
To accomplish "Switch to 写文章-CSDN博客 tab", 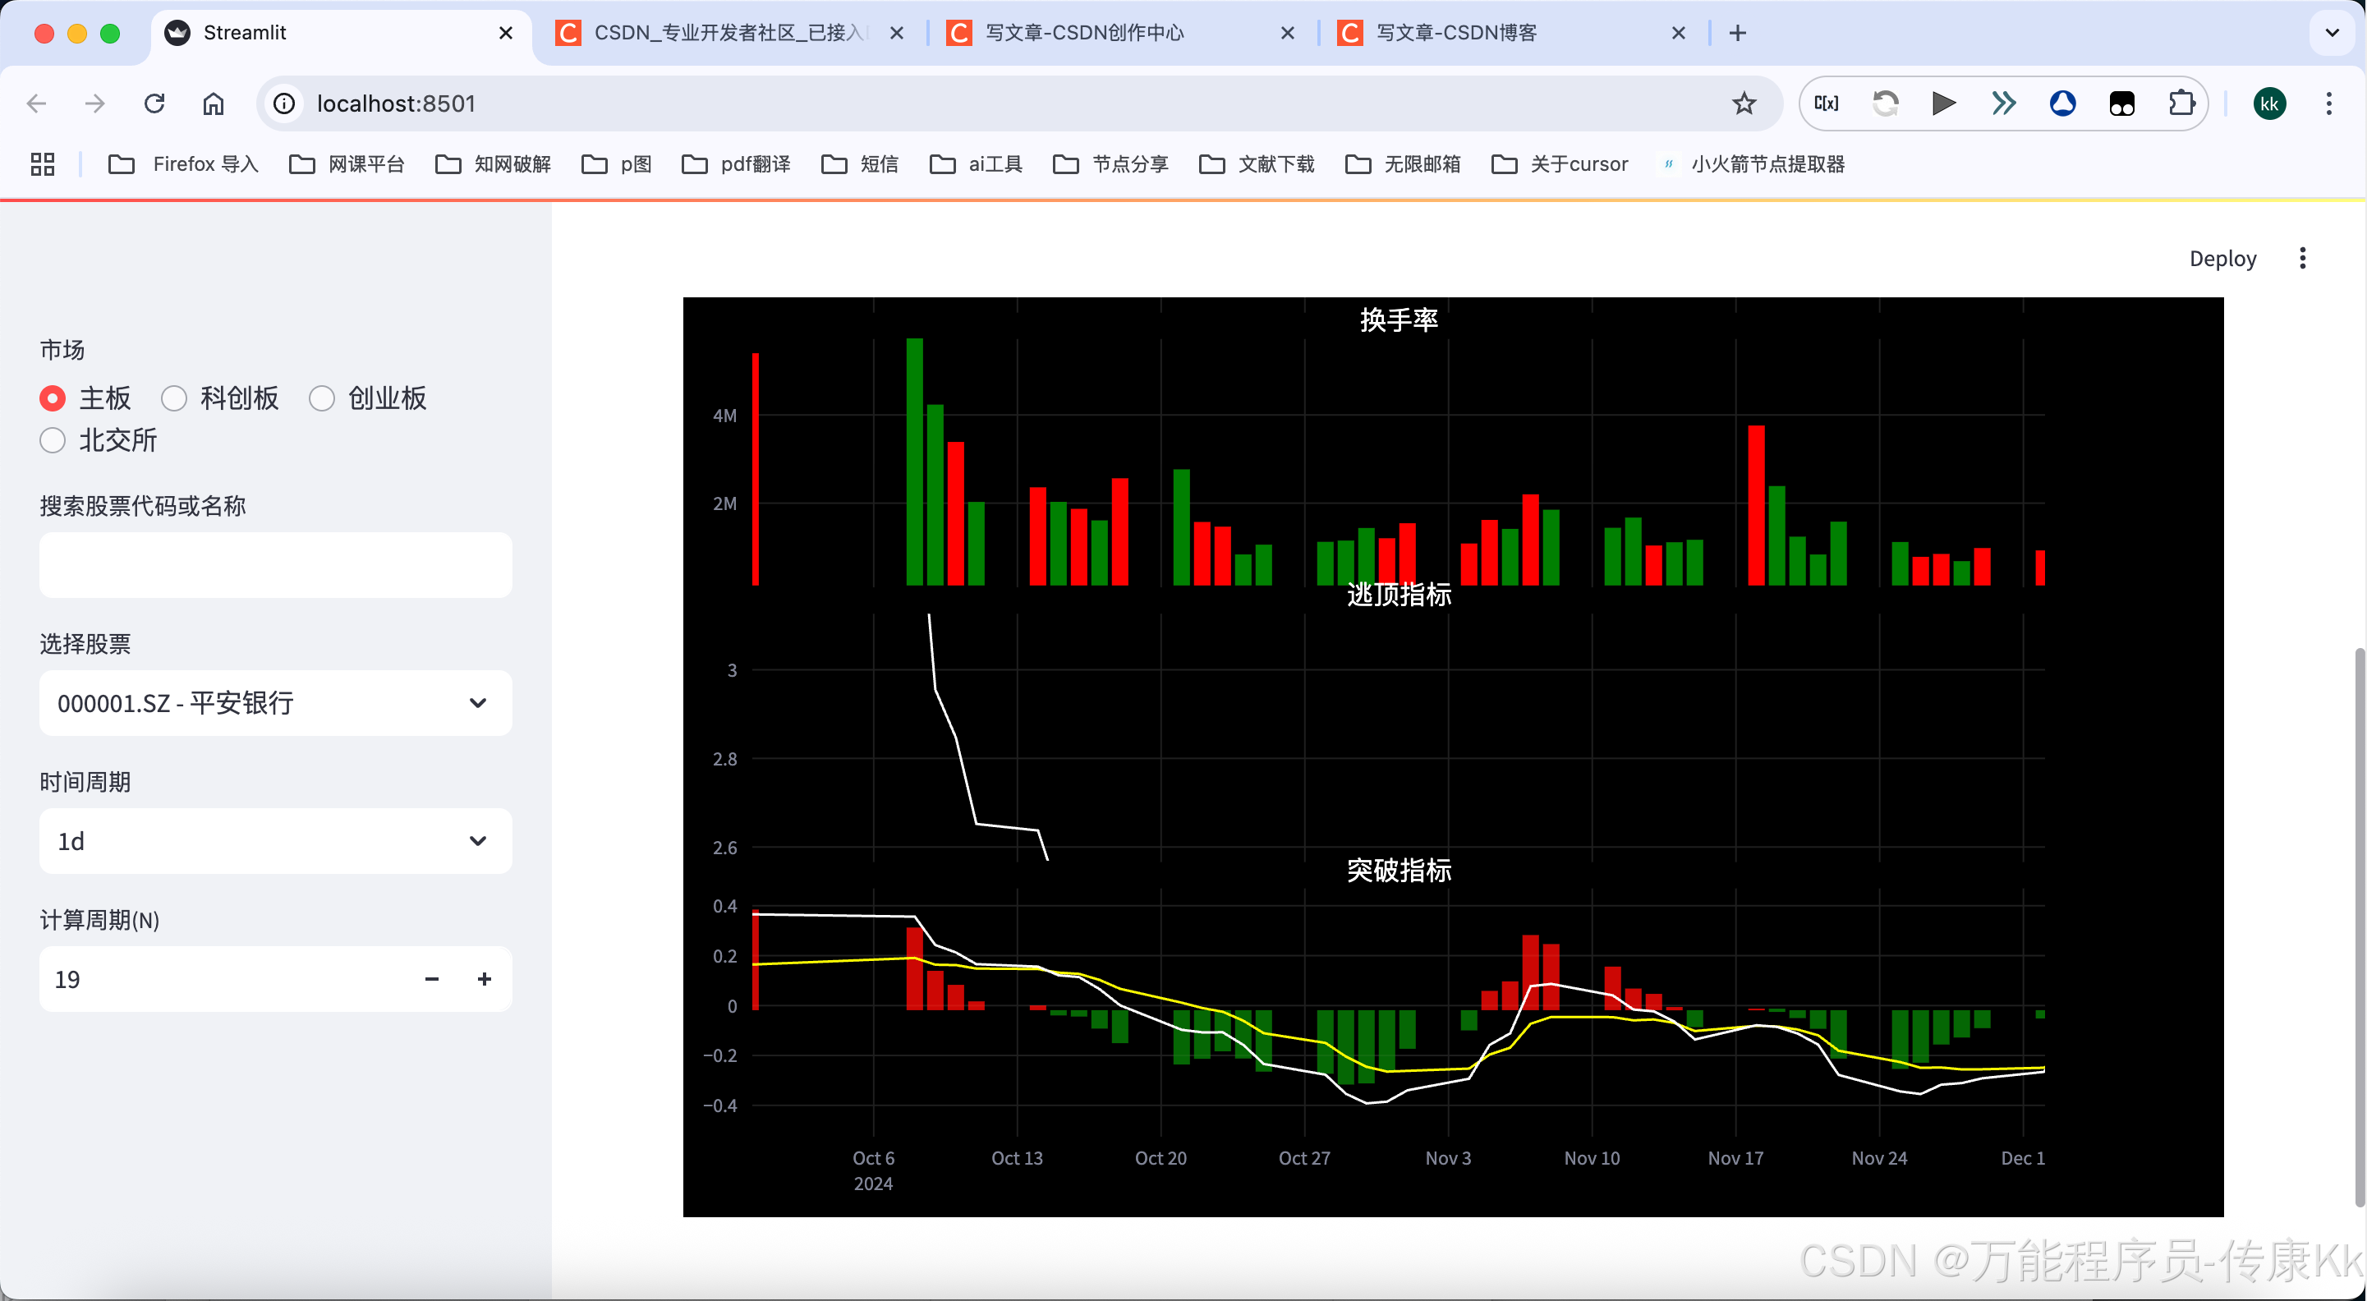I will tap(1511, 33).
